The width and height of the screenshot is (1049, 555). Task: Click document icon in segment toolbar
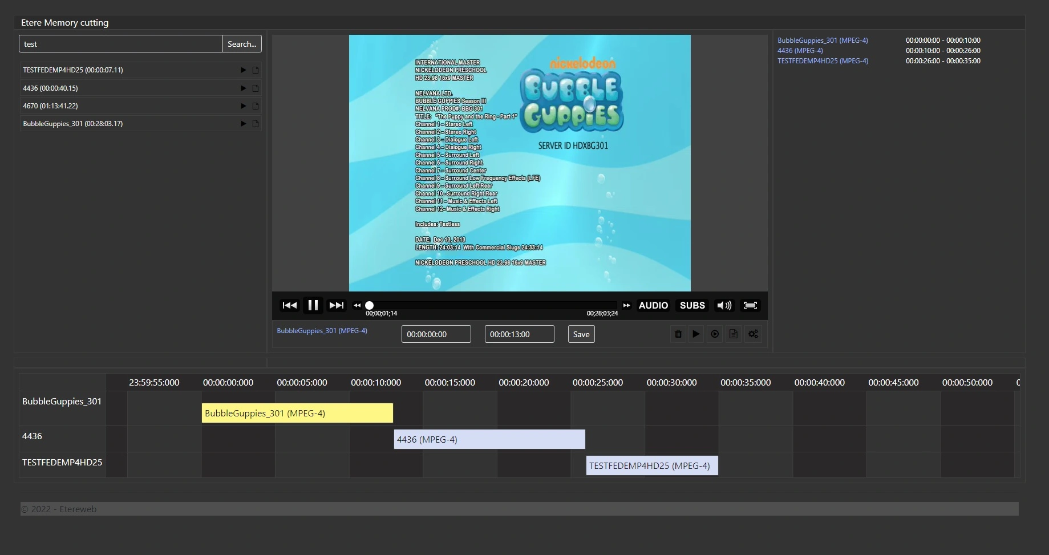pyautogui.click(x=734, y=334)
